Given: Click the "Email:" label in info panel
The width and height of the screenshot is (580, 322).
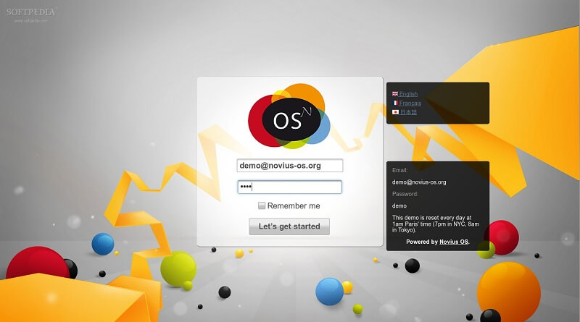Looking at the screenshot, I should (x=400, y=170).
